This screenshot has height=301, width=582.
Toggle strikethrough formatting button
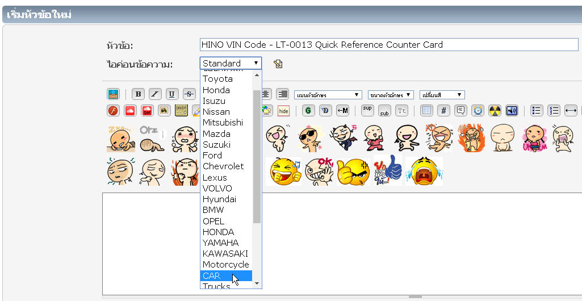tap(189, 94)
